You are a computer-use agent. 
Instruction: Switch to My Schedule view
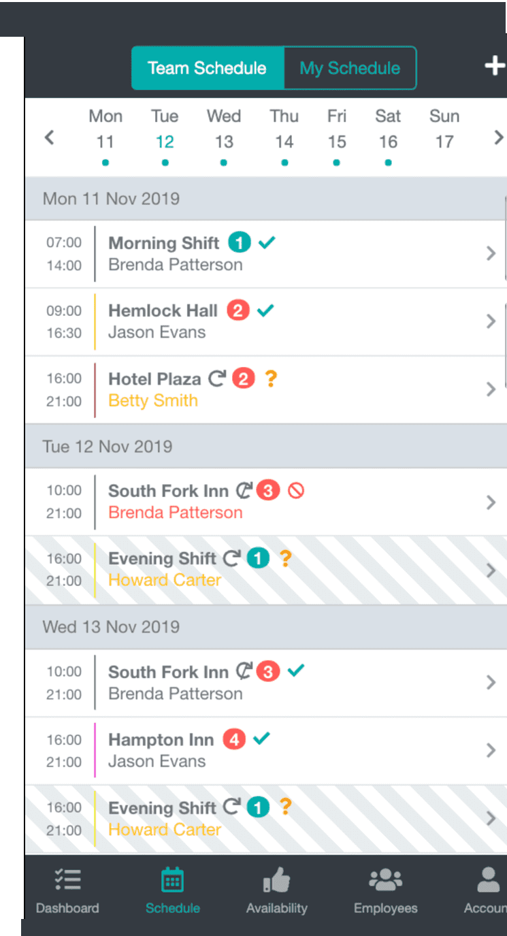point(350,68)
